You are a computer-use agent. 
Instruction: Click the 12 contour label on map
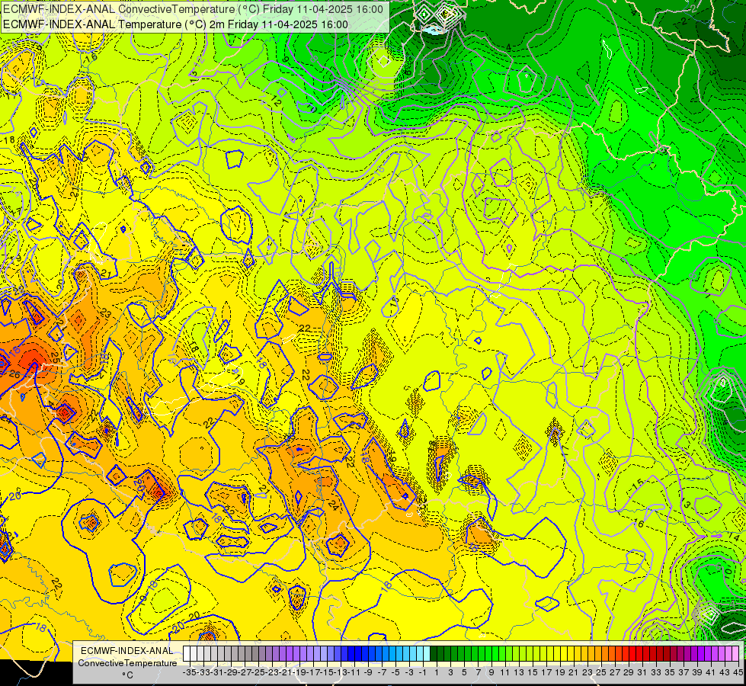tap(276, 101)
